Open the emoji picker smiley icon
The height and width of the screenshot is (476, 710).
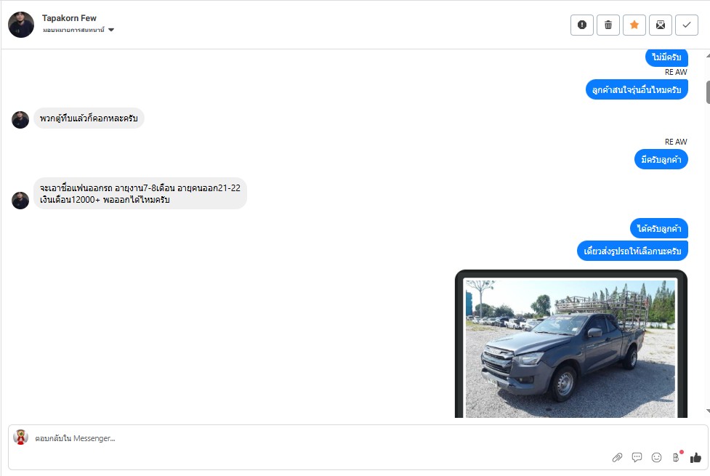pyautogui.click(x=656, y=457)
